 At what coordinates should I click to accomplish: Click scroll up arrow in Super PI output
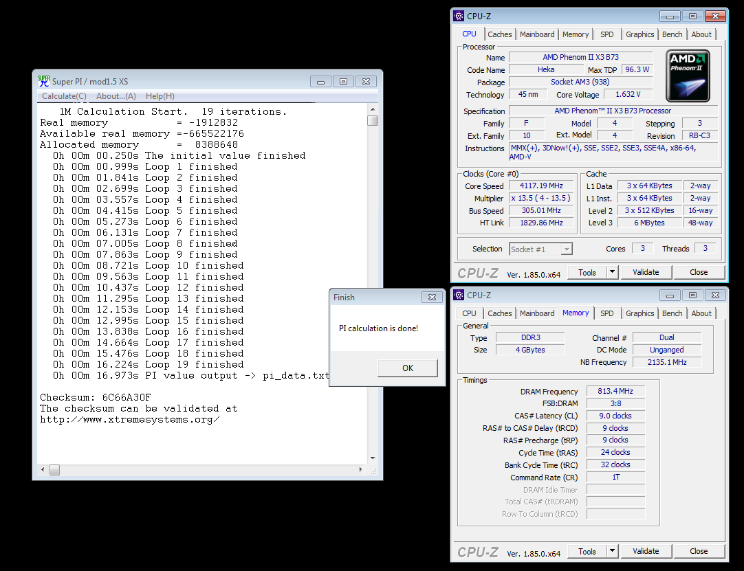[x=373, y=109]
